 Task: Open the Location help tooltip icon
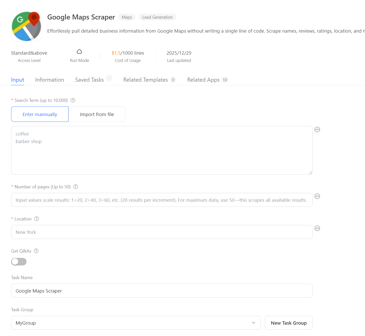pyautogui.click(x=37, y=219)
